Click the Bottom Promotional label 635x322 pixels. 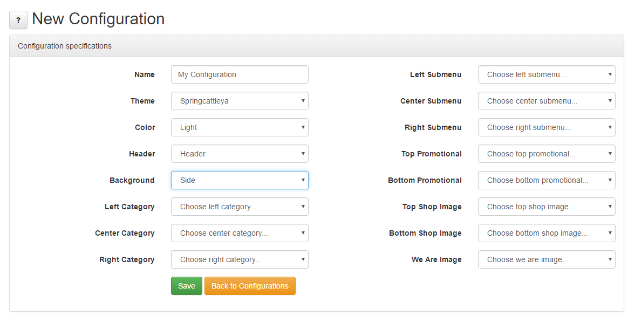425,180
